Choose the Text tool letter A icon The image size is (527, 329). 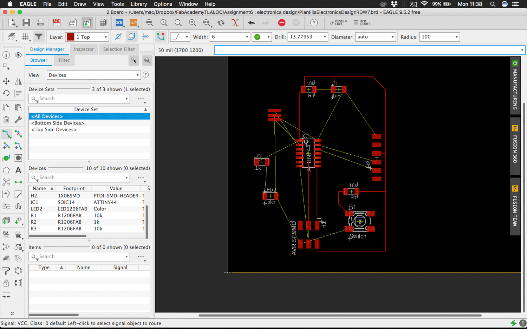pos(18,170)
